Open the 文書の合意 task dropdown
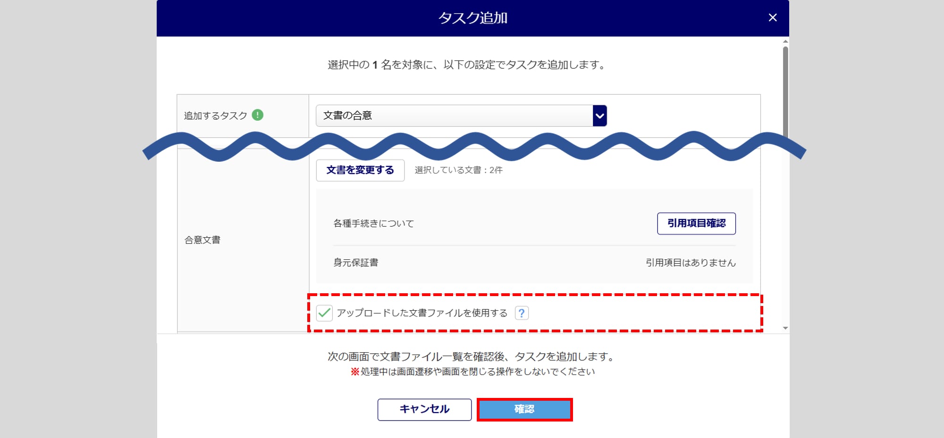This screenshot has height=438, width=944. pyautogui.click(x=461, y=116)
